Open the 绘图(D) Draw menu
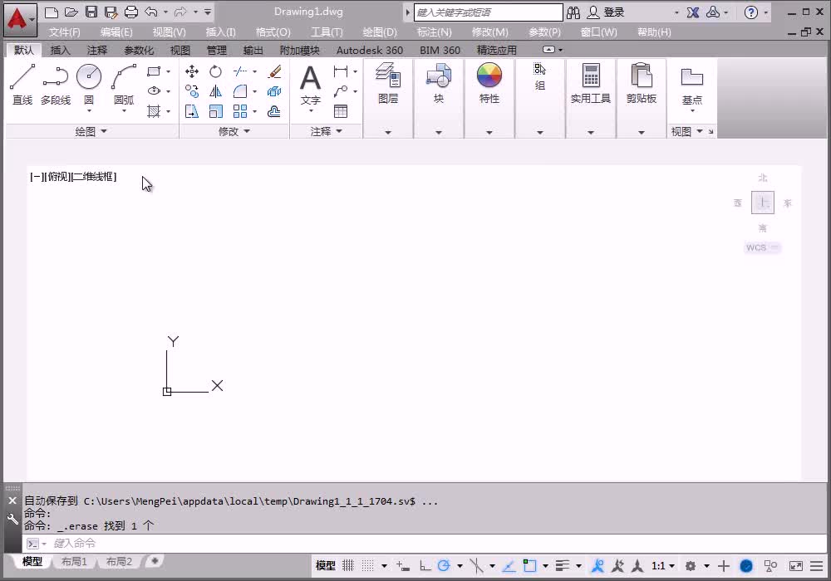831x581 pixels. tap(380, 32)
